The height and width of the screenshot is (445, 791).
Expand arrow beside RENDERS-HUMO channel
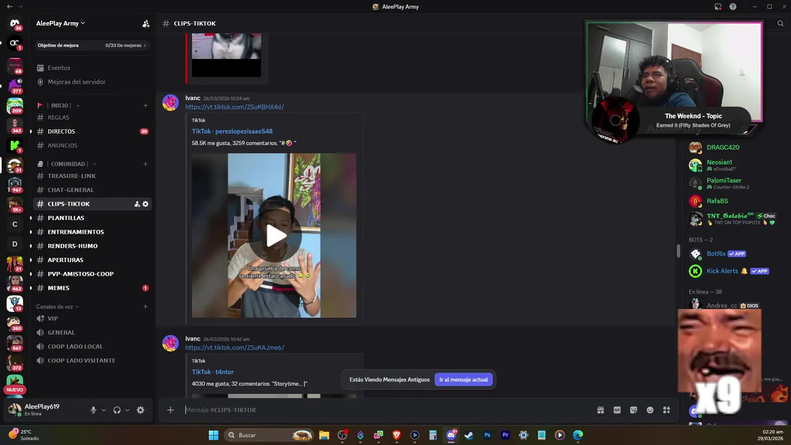[x=31, y=246]
